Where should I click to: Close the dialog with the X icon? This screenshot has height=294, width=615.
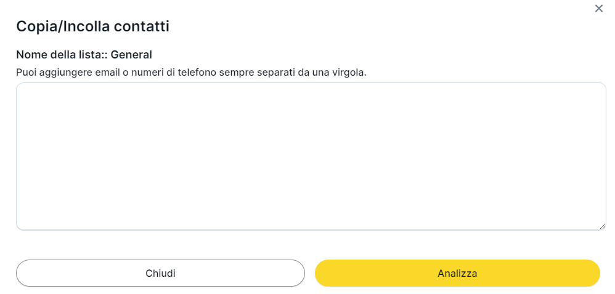point(598,9)
